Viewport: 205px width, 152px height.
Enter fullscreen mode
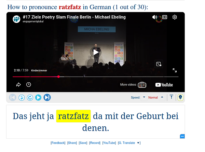(175, 70)
